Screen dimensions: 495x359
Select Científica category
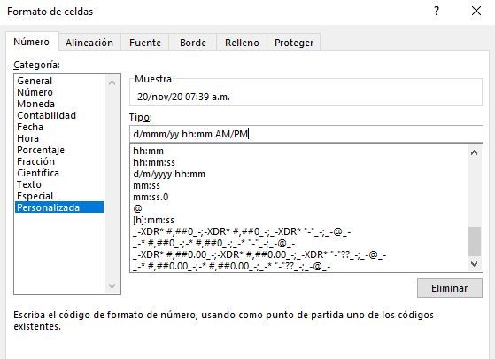(x=59, y=173)
